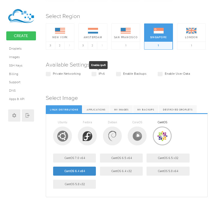
Task: Choose New York region flag
Action: click(x=60, y=31)
